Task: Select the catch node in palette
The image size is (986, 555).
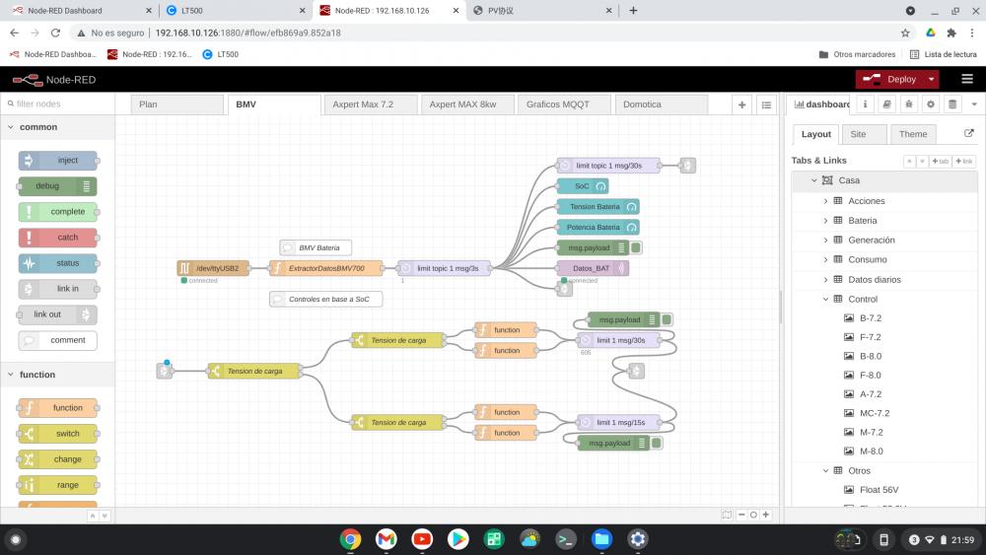Action: [x=58, y=238]
